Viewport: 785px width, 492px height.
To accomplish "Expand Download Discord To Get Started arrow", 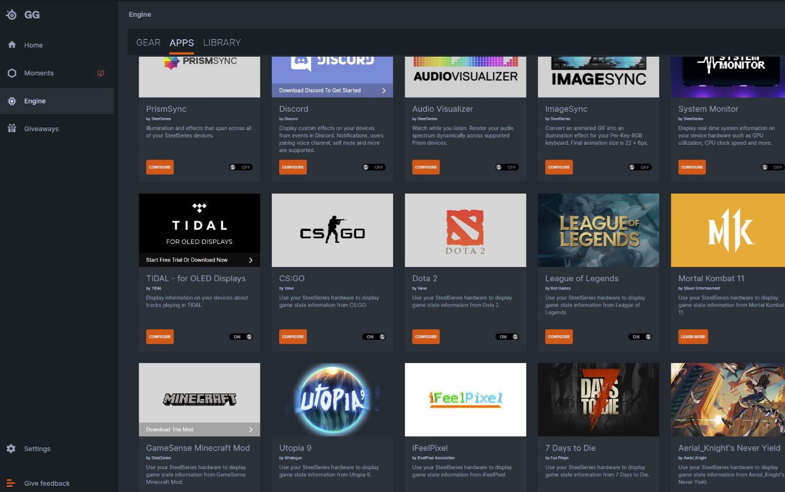I will tap(384, 91).
